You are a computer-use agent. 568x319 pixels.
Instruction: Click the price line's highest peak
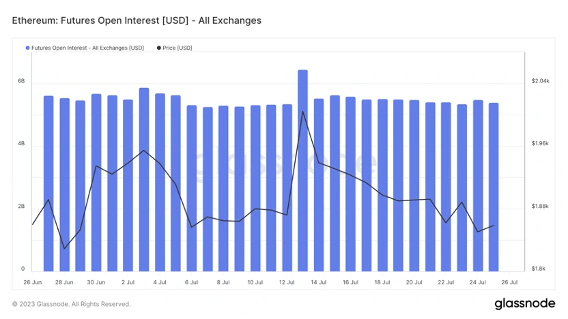click(x=302, y=112)
